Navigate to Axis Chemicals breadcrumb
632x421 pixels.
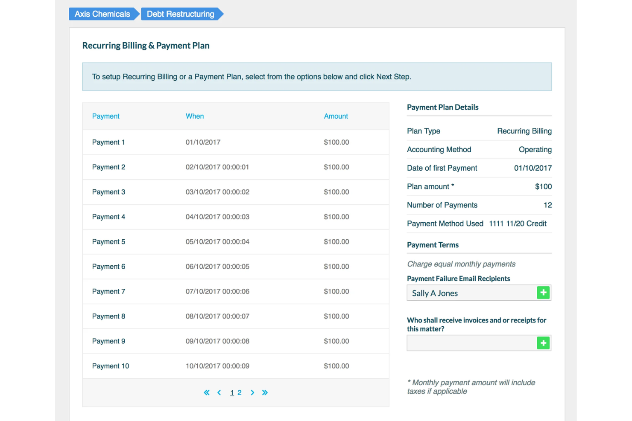(102, 14)
